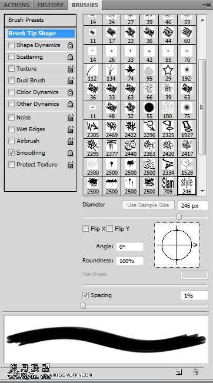213x383 pixels.
Task: Click the create new brush icon
Action: 179,372
